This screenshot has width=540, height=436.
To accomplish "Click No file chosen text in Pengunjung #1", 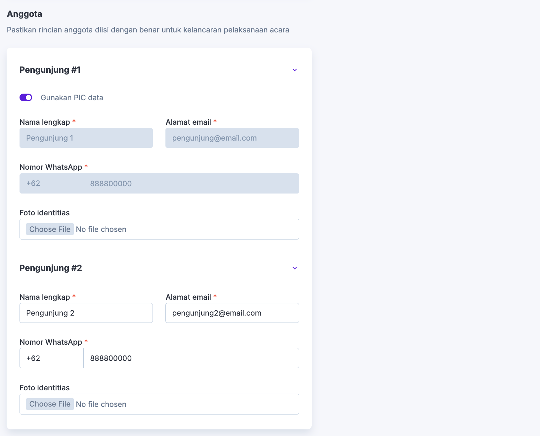I will click(x=101, y=230).
